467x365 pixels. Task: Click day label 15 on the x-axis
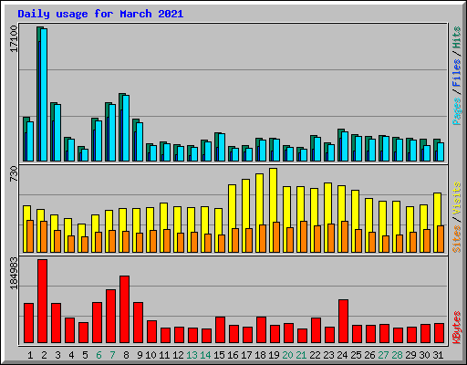click(x=219, y=355)
